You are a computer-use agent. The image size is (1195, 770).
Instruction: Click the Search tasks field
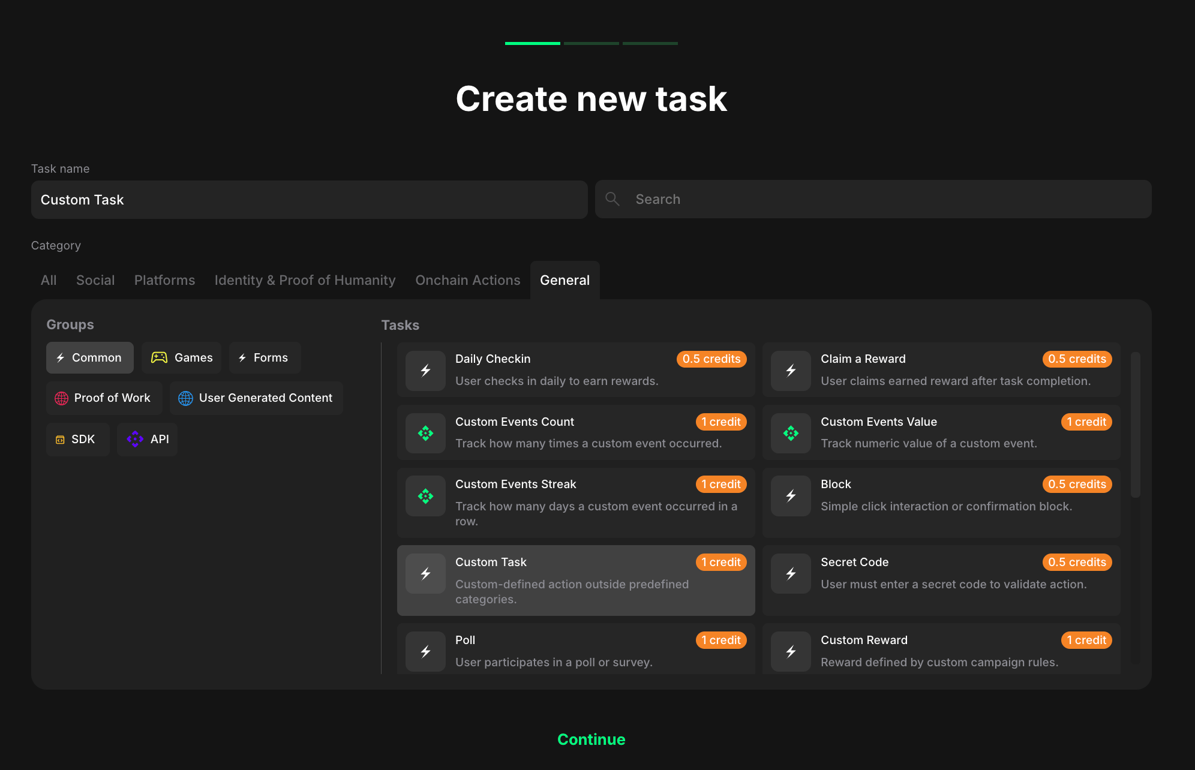pos(873,199)
